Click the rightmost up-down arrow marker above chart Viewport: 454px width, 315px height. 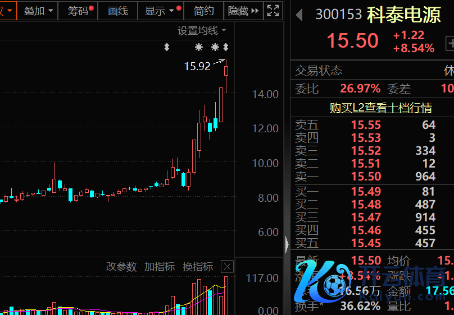click(226, 47)
